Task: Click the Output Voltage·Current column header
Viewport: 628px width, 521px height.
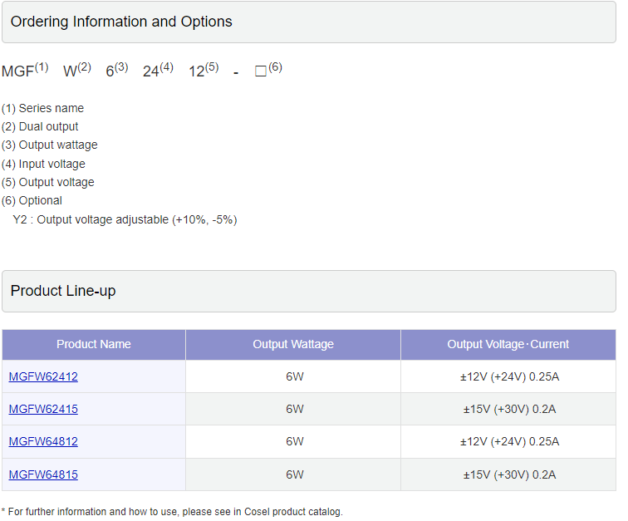Action: point(508,344)
